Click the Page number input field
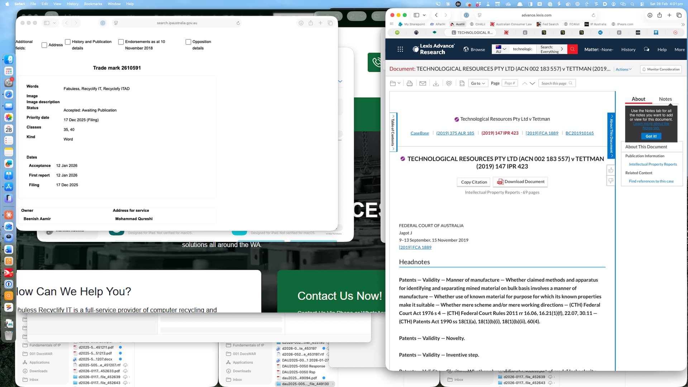Viewport: 688px width, 387px height. [x=509, y=83]
